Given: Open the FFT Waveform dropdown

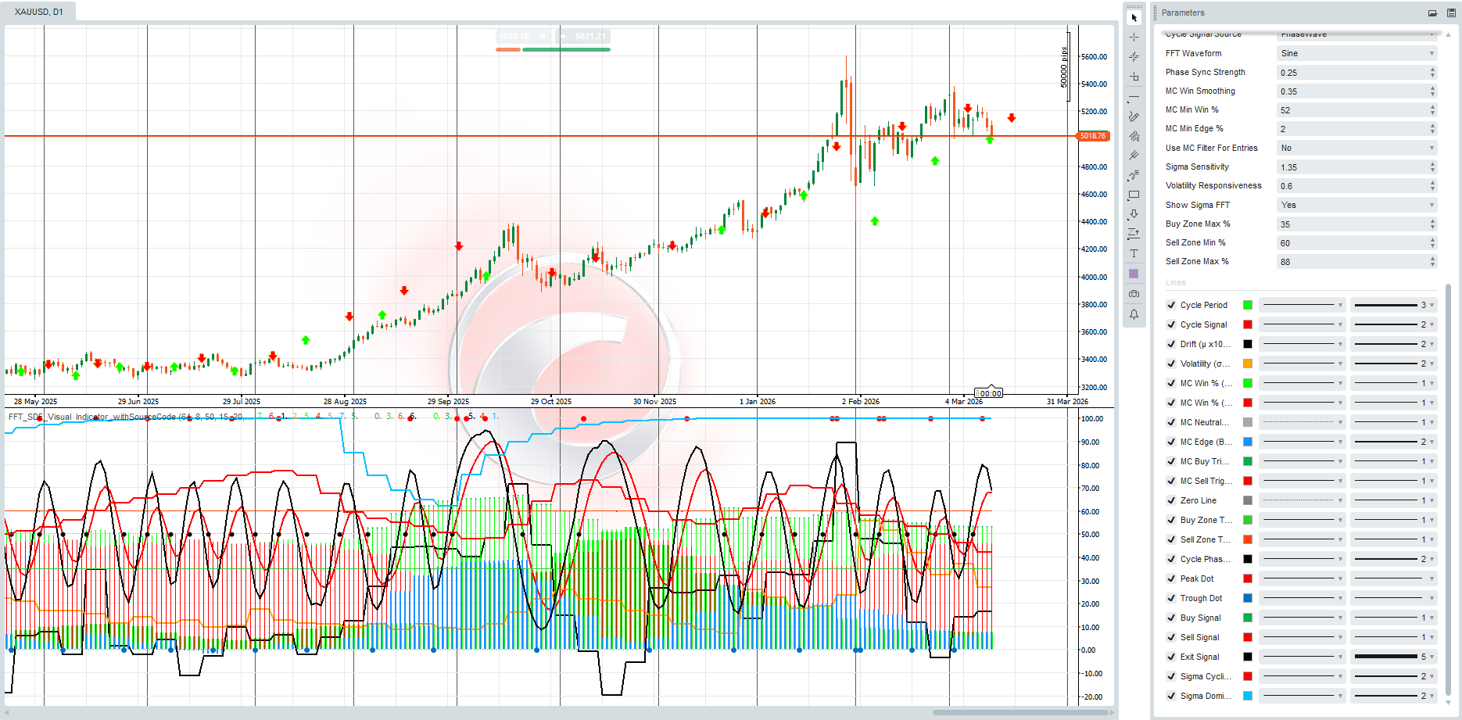Looking at the screenshot, I should click(1356, 53).
